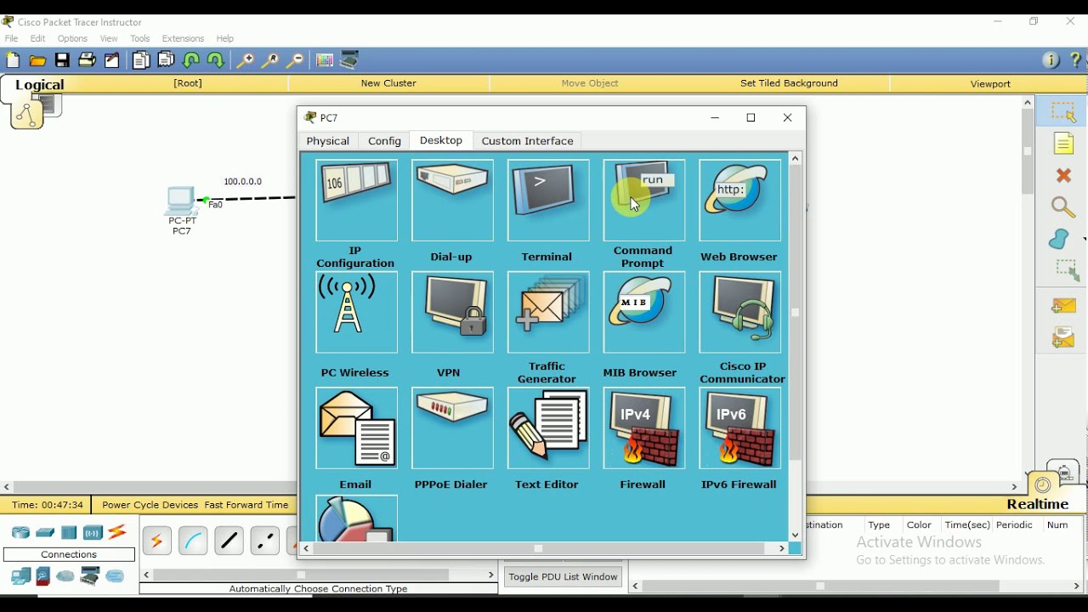The image size is (1088, 612).
Task: Open the Custom Devices Dialog
Action: pos(351,60)
